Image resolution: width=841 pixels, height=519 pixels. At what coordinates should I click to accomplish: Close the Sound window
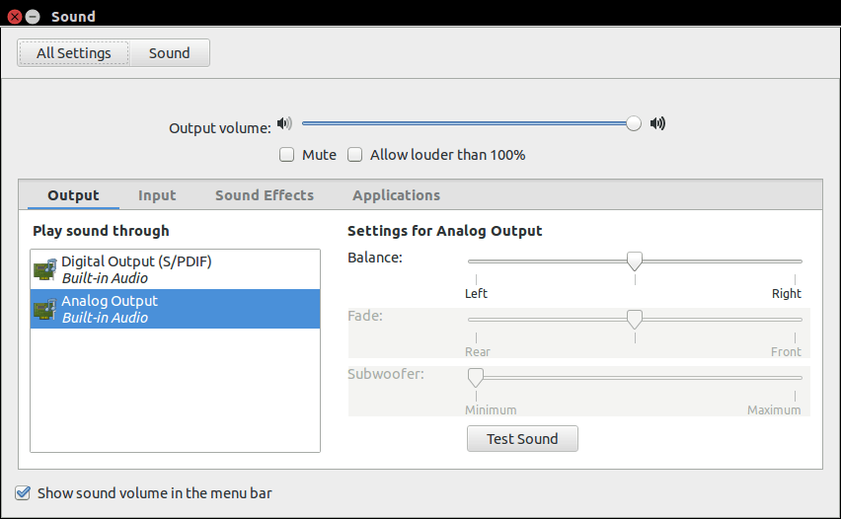[x=15, y=17]
